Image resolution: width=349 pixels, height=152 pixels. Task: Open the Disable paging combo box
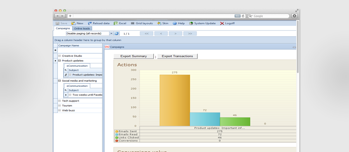(x=88, y=34)
